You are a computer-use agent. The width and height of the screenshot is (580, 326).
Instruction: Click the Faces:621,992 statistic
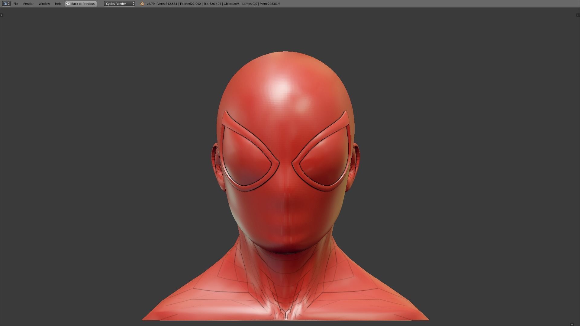[x=190, y=4]
